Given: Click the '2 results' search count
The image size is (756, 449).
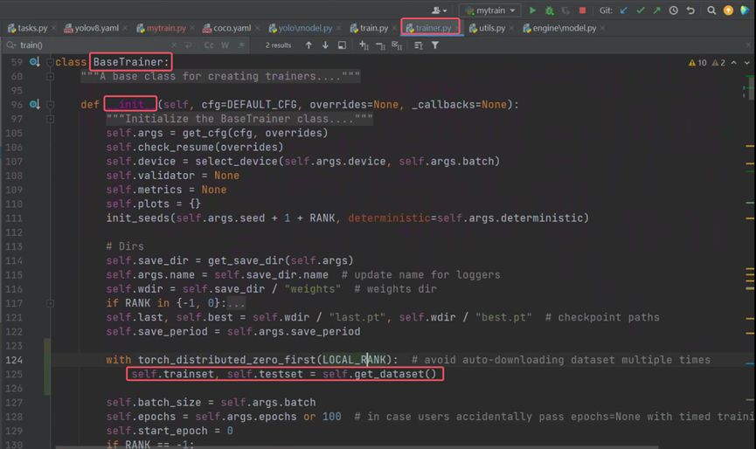Looking at the screenshot, I should [x=278, y=45].
